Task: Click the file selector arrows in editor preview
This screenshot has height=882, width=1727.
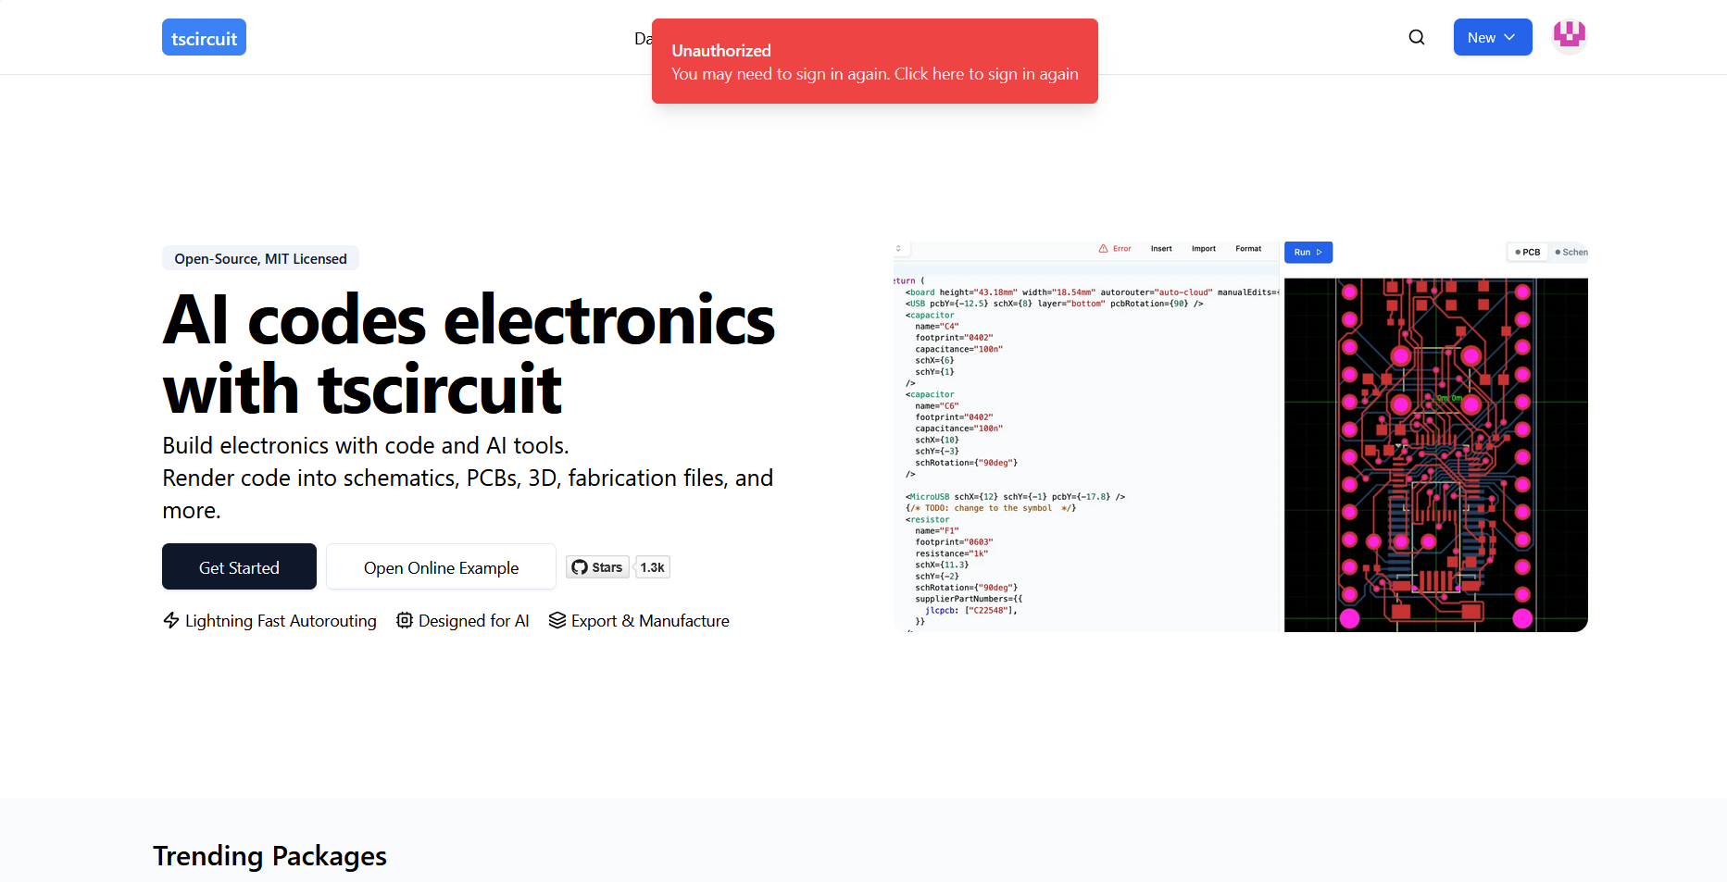Action: pyautogui.click(x=898, y=249)
